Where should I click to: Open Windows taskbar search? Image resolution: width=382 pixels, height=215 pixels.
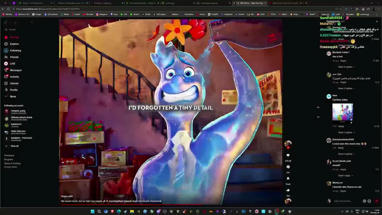click(x=99, y=211)
